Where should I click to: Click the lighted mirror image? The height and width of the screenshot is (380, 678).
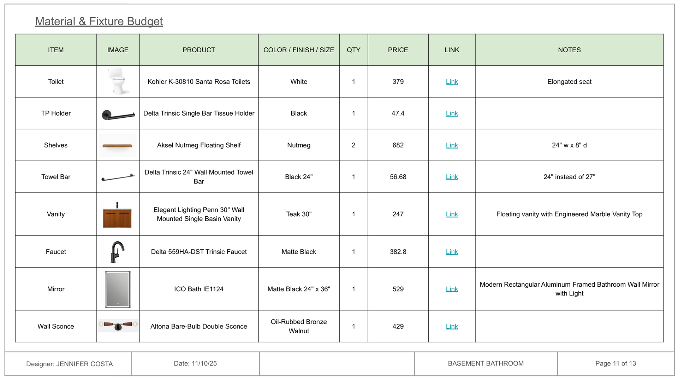pyautogui.click(x=118, y=289)
